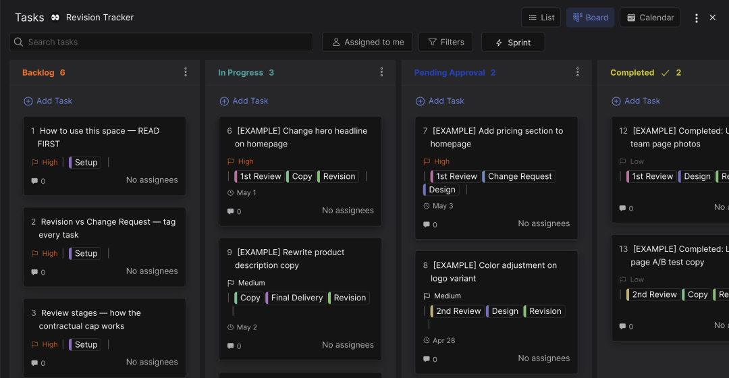Click the Design tag on task 12
This screenshot has width=729, height=378.
coord(696,176)
